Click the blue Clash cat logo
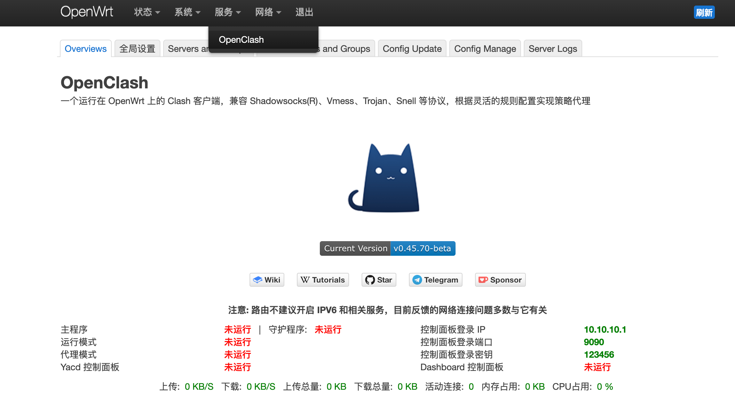The height and width of the screenshot is (412, 735). coord(384,178)
